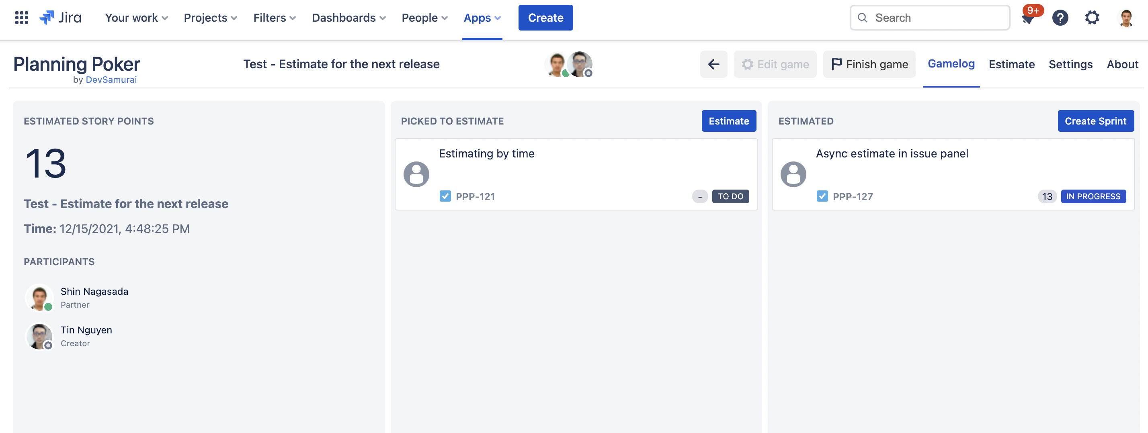The width and height of the screenshot is (1148, 433).
Task: Open the settings gear in top bar
Action: (x=1092, y=18)
